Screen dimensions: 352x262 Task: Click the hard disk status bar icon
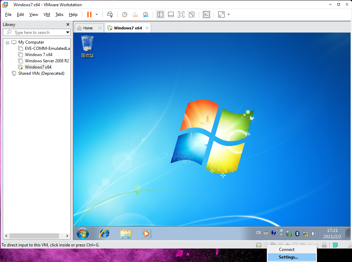258,245
